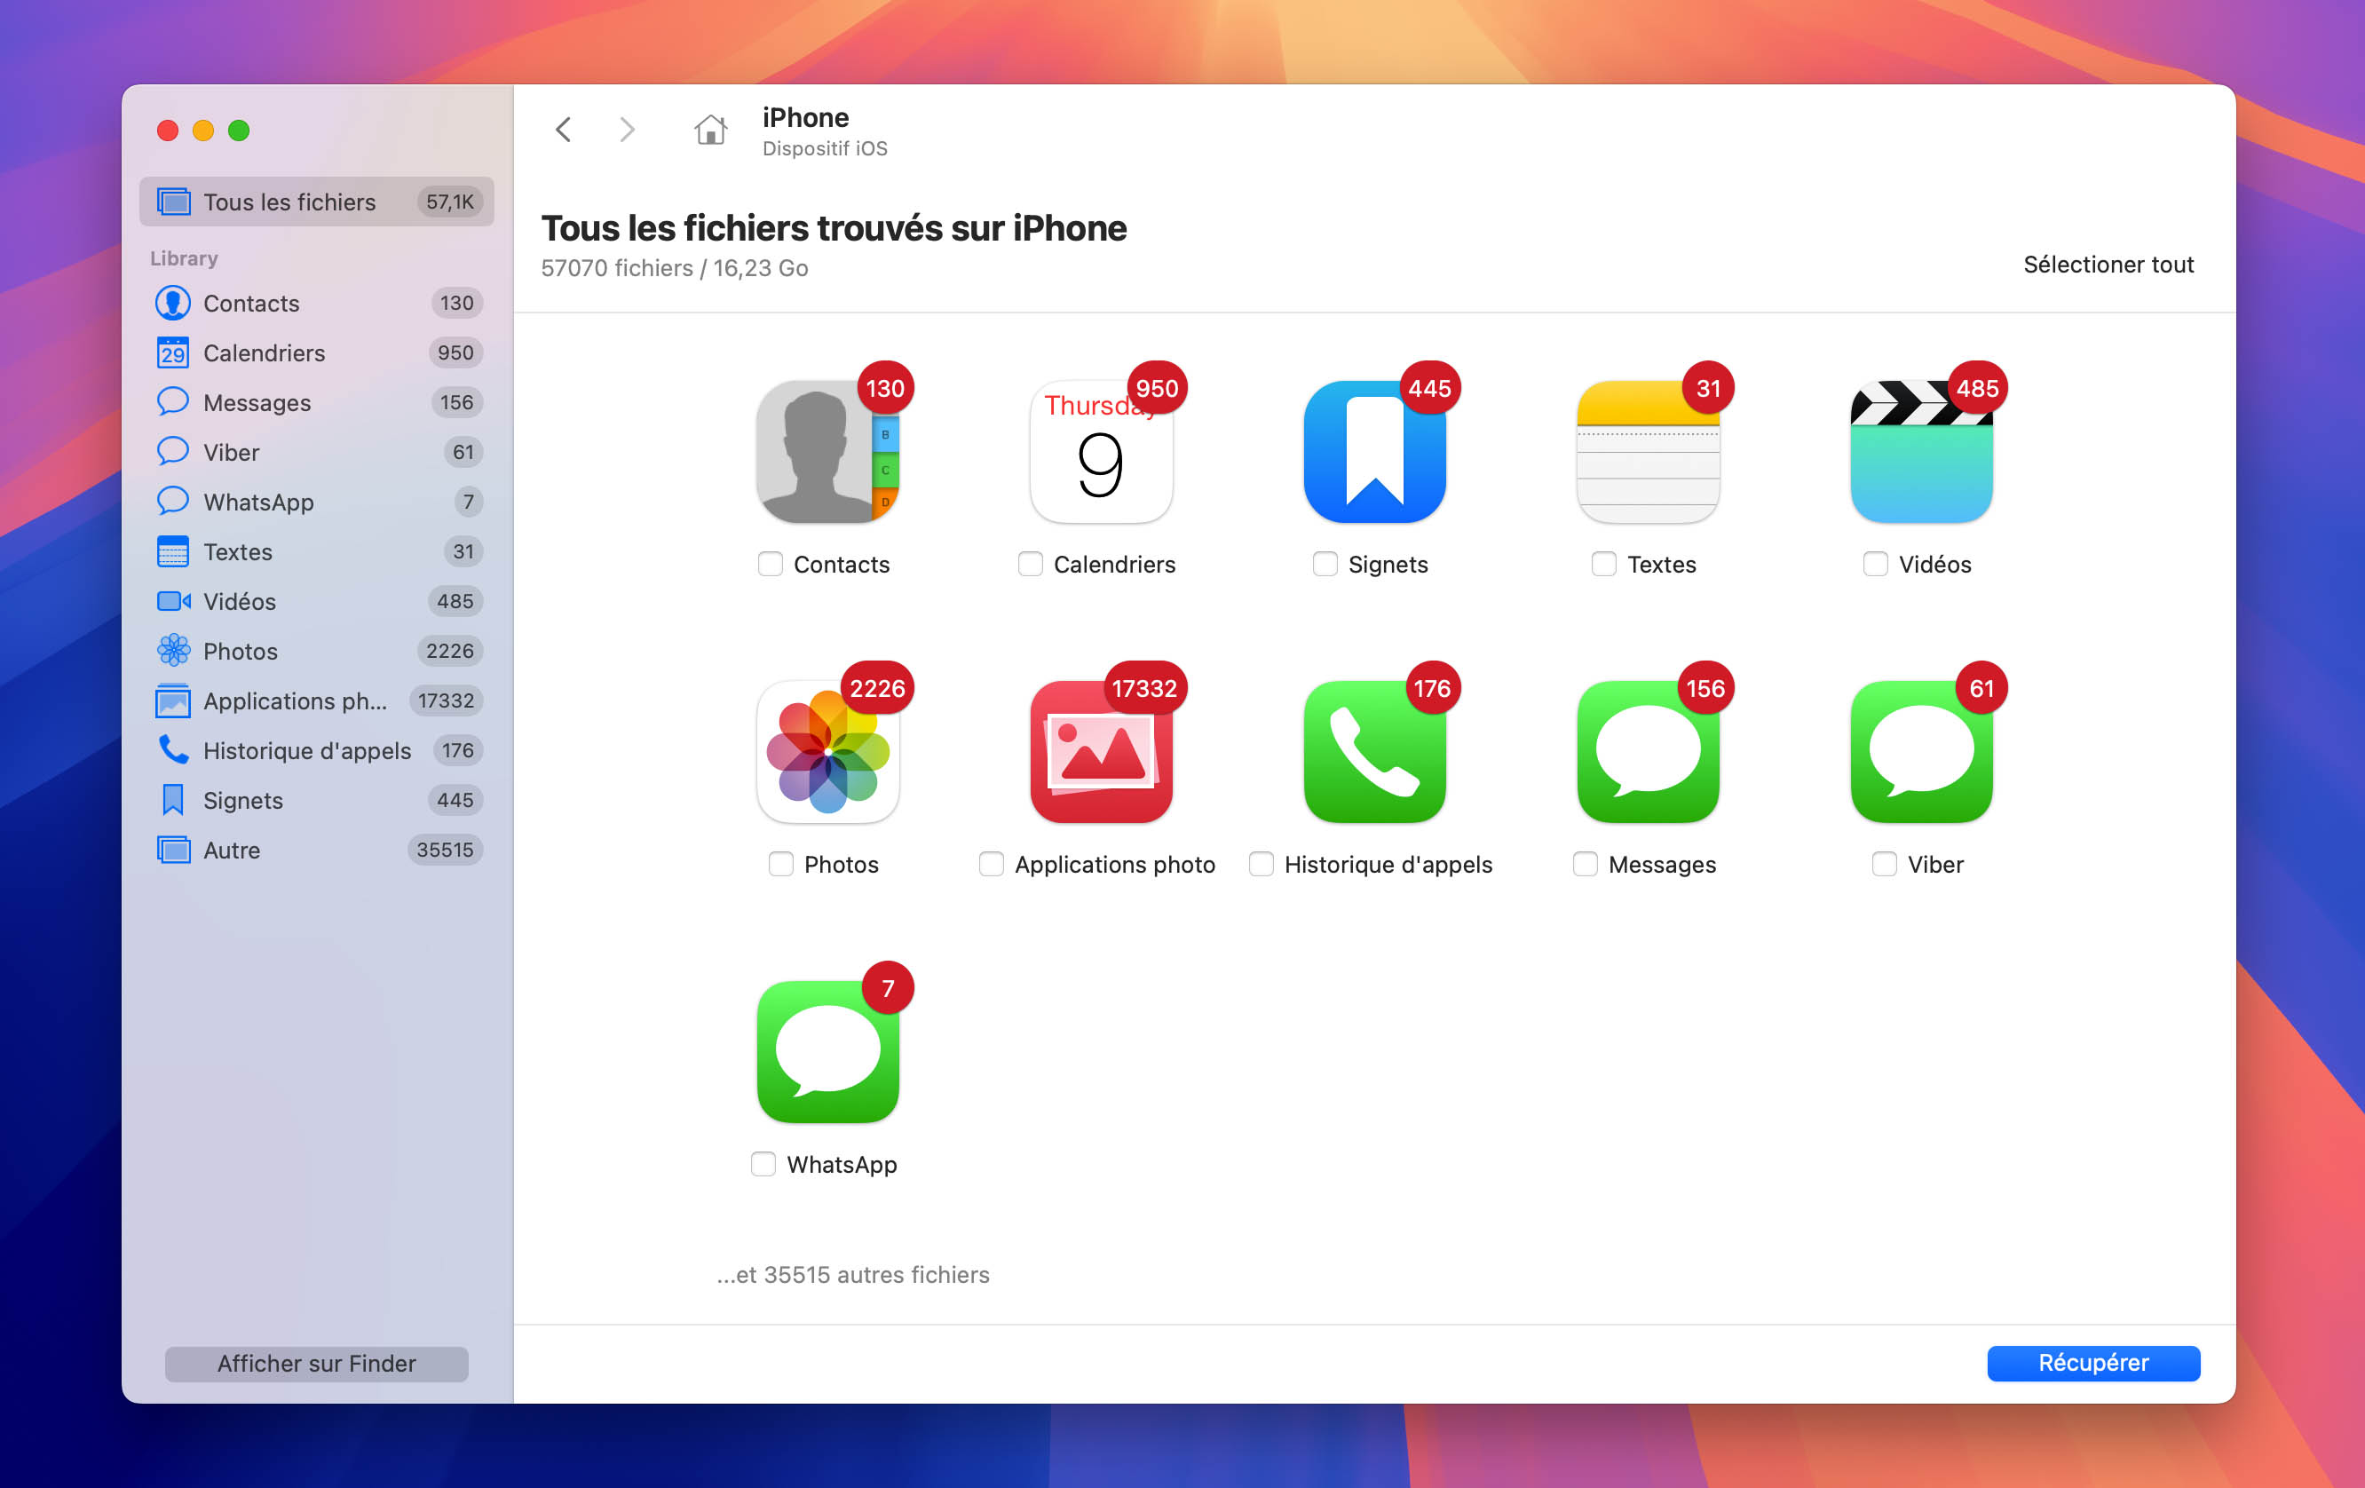Check the WhatsApp checkbox
Screen dimensions: 2365x1488
coord(763,1164)
